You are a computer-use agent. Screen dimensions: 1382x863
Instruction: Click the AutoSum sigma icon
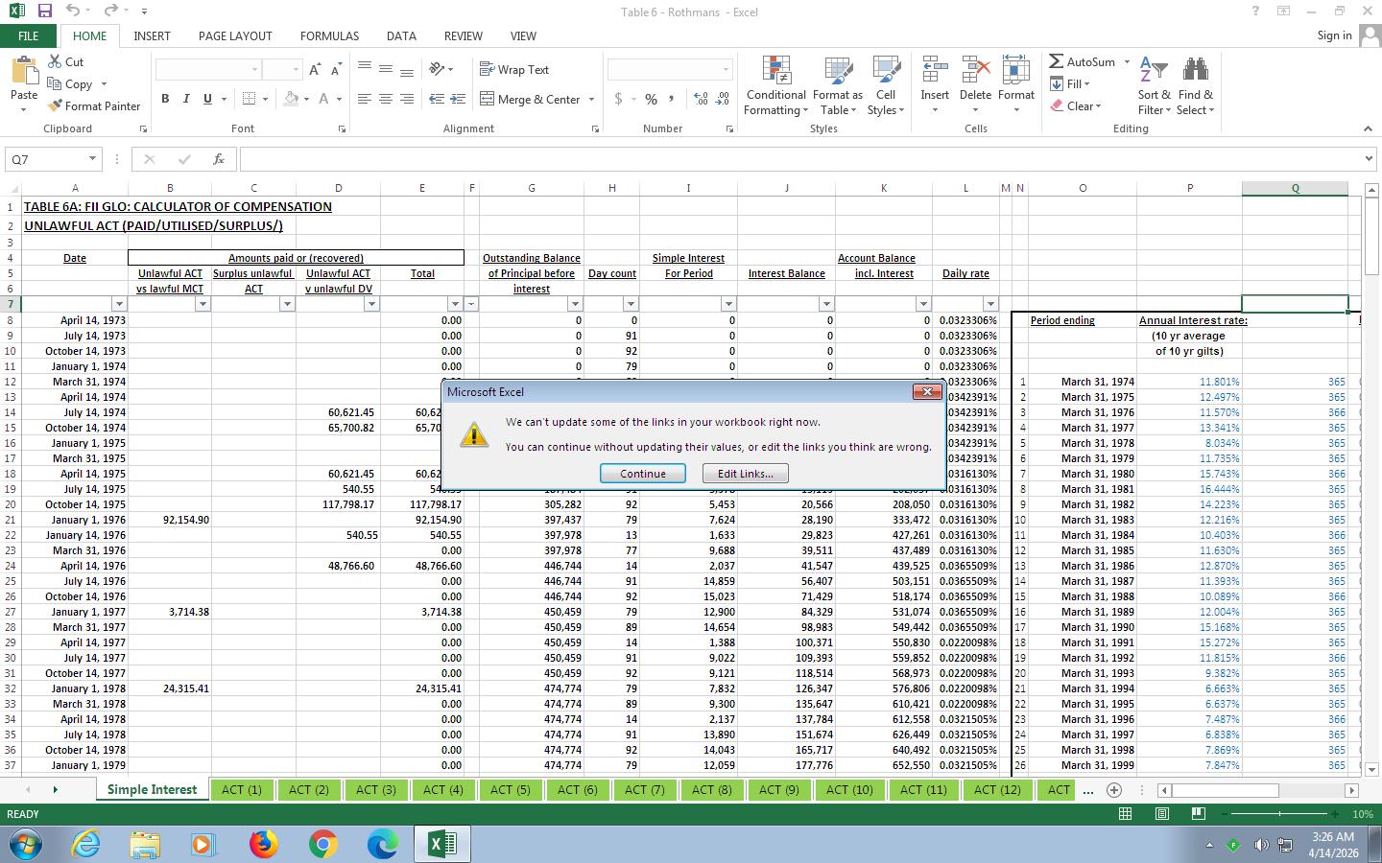pos(1057,61)
